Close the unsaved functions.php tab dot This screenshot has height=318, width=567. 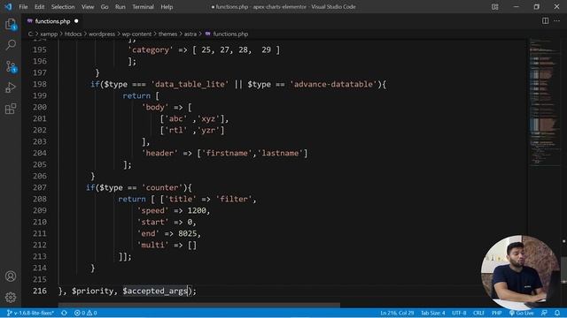click(76, 21)
